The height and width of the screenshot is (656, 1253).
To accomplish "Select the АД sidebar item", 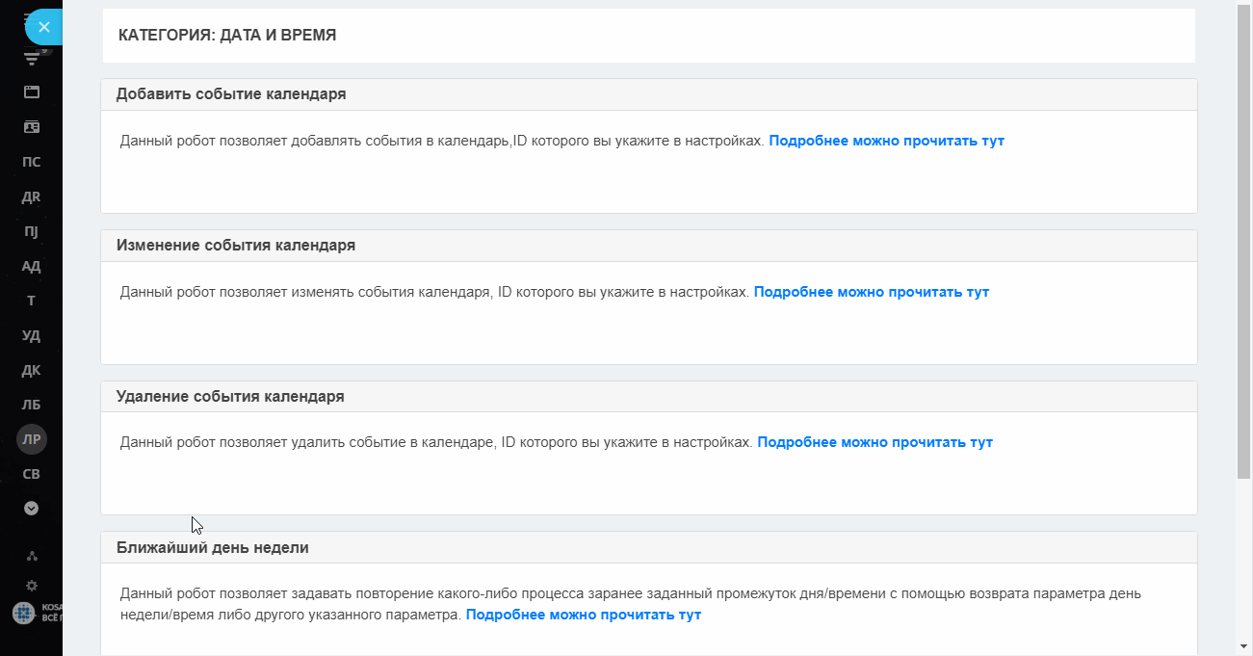I will [x=32, y=266].
